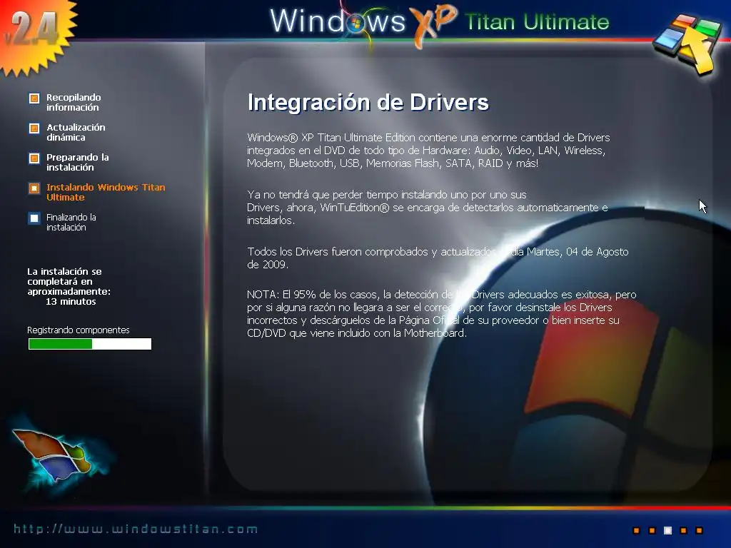Click the Windows flag installer icon top right

coord(686,44)
